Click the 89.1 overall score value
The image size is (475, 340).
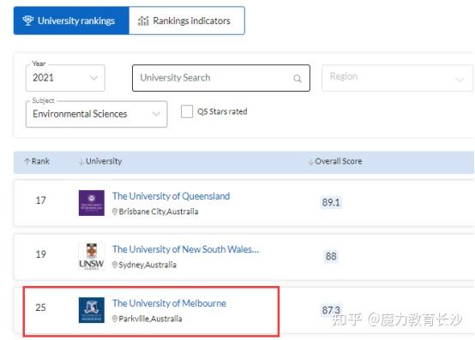[331, 202]
